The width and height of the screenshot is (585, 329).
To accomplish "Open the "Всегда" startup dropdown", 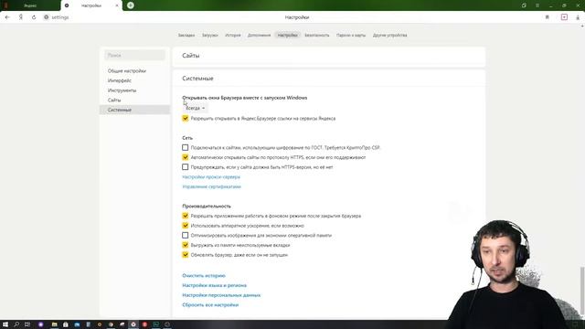I will click(195, 108).
